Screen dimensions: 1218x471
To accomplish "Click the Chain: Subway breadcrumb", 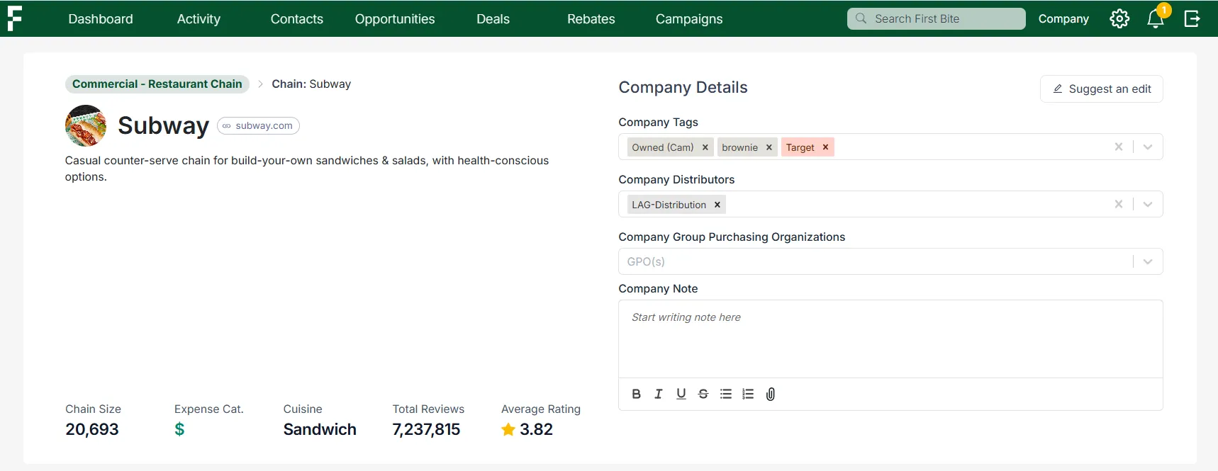I will (311, 84).
